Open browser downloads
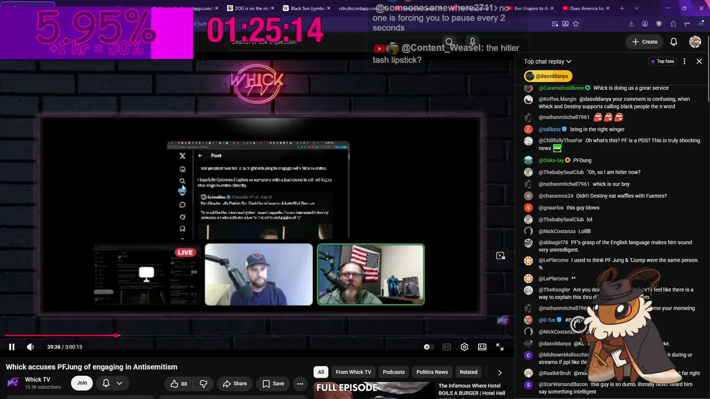 tap(631, 24)
